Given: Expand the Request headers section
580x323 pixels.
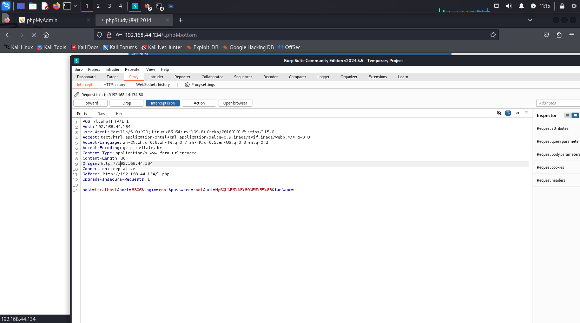Looking at the screenshot, I should (x=551, y=180).
